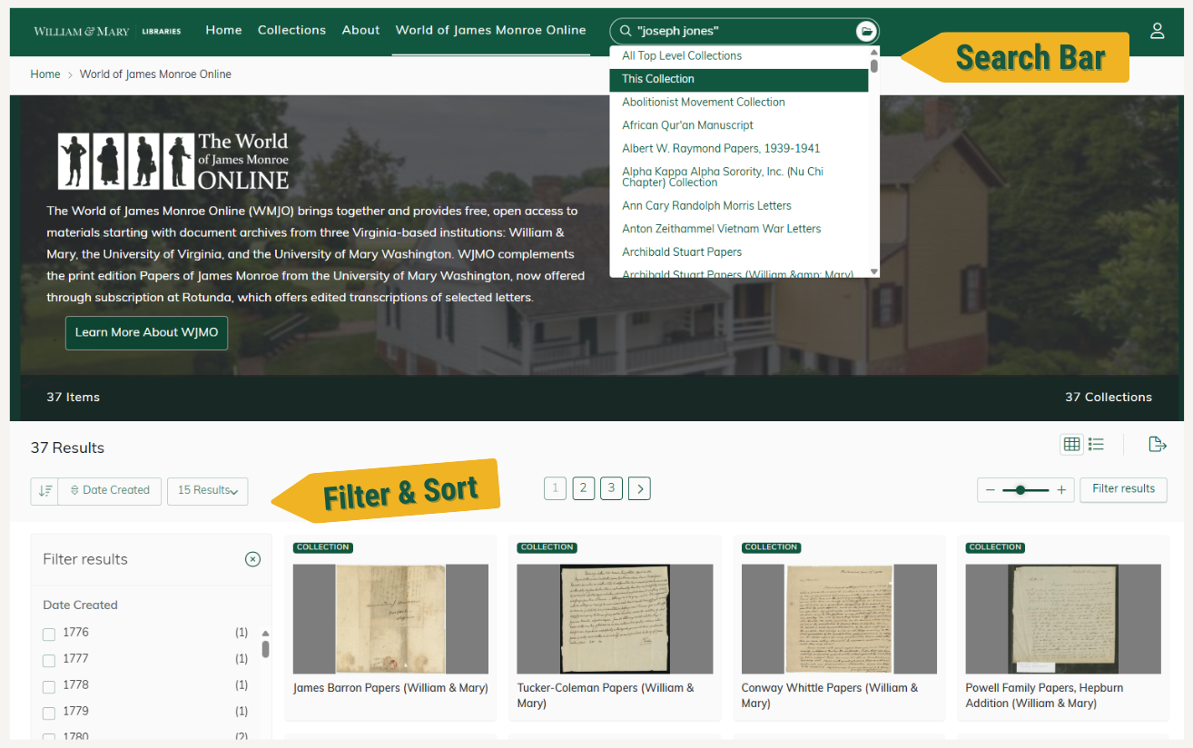
Task: Zoom out with the minus icon
Action: pos(991,489)
